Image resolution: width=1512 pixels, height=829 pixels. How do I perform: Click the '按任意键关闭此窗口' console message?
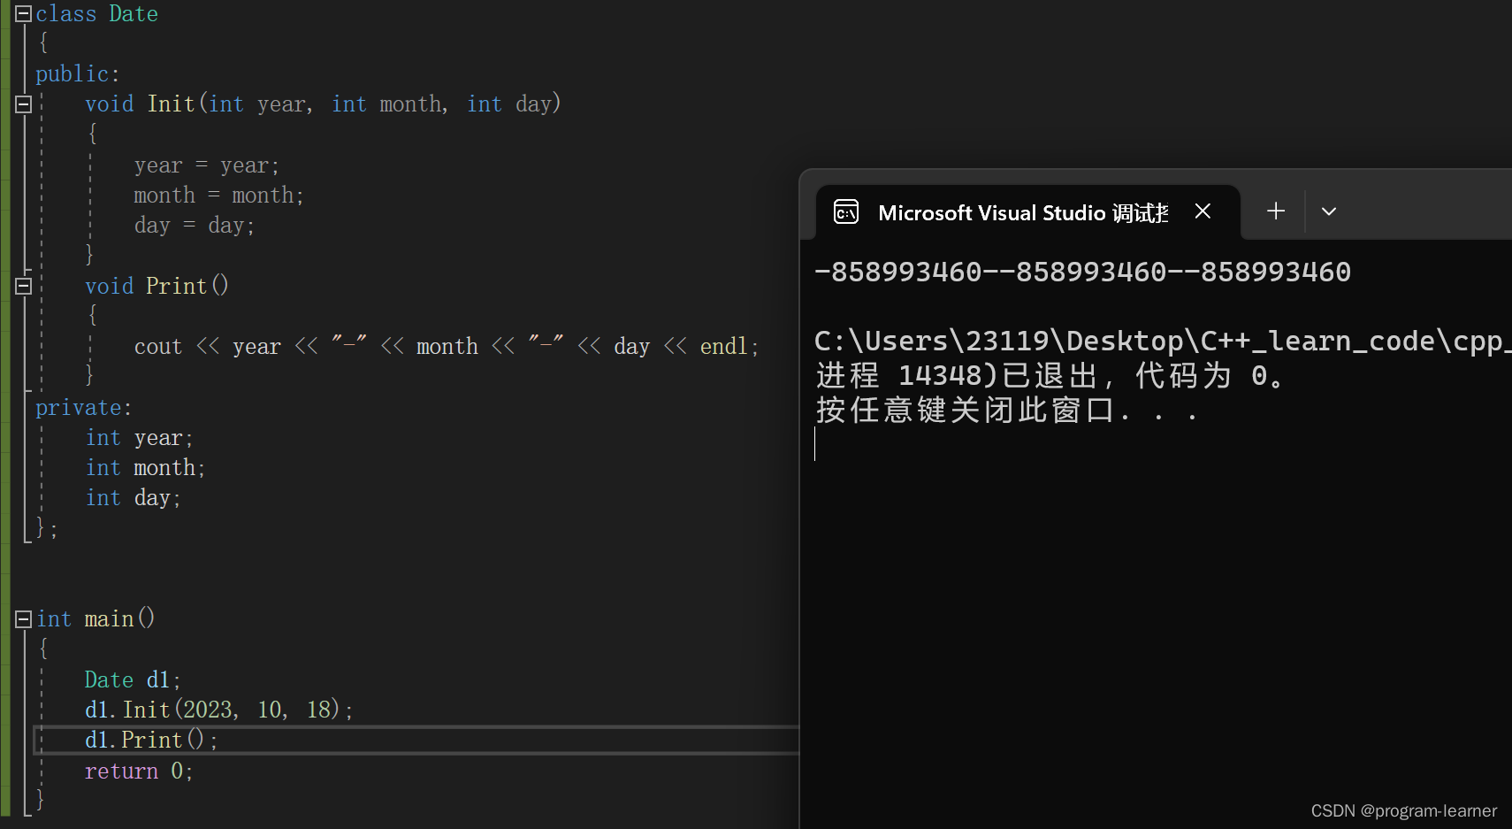[x=1007, y=411]
